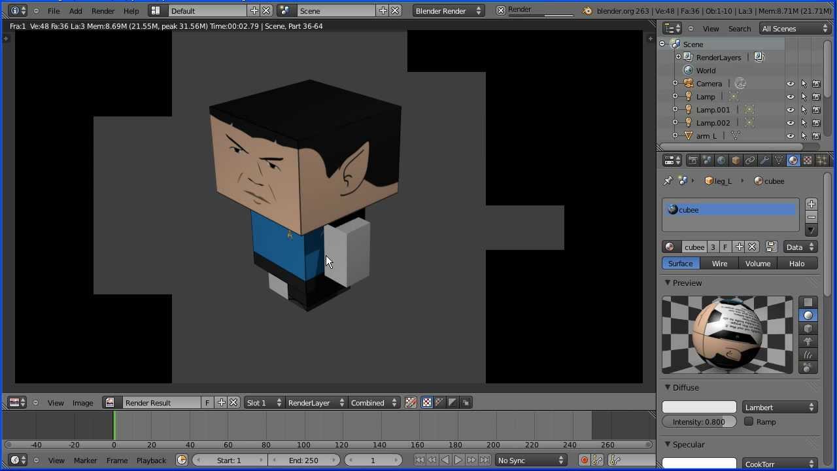Open the Lambert diffuse shader dropdown

pos(779,407)
